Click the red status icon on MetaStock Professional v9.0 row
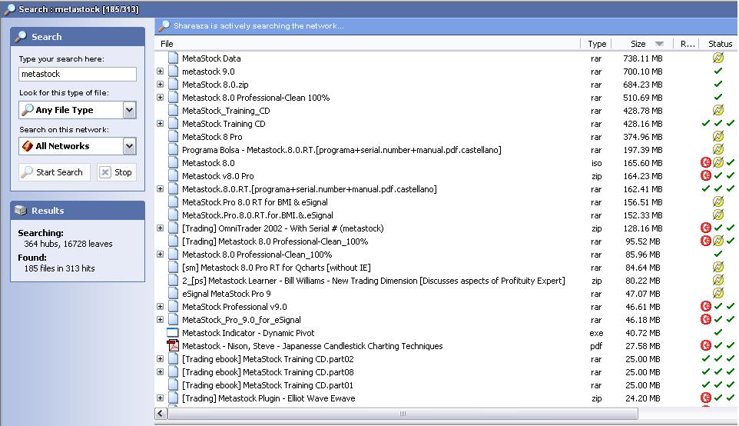This screenshot has width=739, height=426. [705, 306]
